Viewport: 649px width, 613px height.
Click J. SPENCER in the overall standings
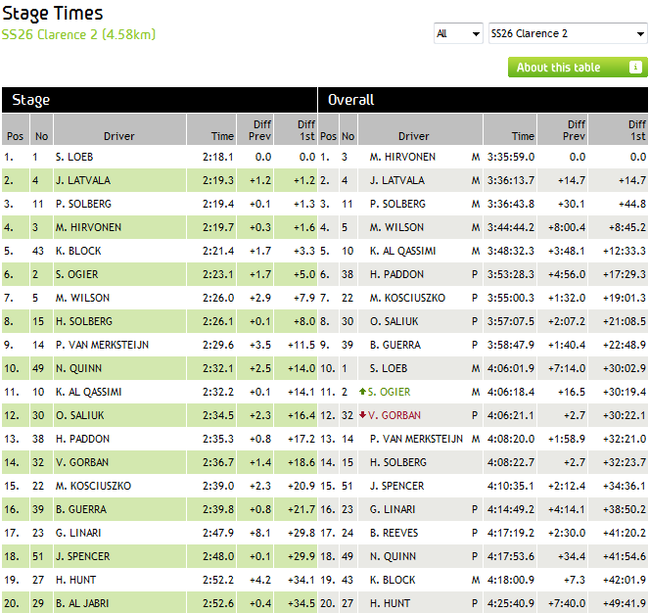click(396, 486)
